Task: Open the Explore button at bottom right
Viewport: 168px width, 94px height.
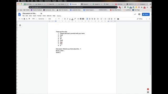Action: [148, 92]
